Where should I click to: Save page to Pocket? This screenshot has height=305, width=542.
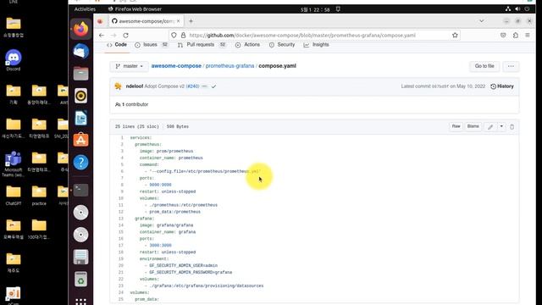click(x=503, y=36)
